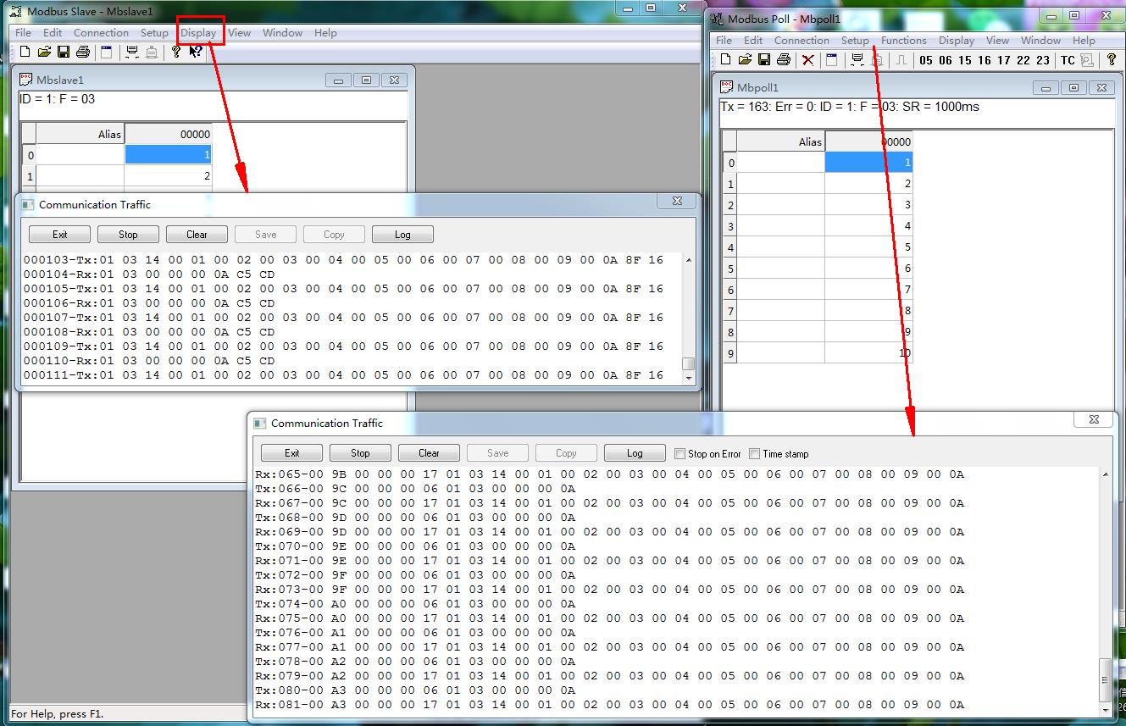Click scroll-up arrow in Modbus Slave traffic log

(688, 261)
